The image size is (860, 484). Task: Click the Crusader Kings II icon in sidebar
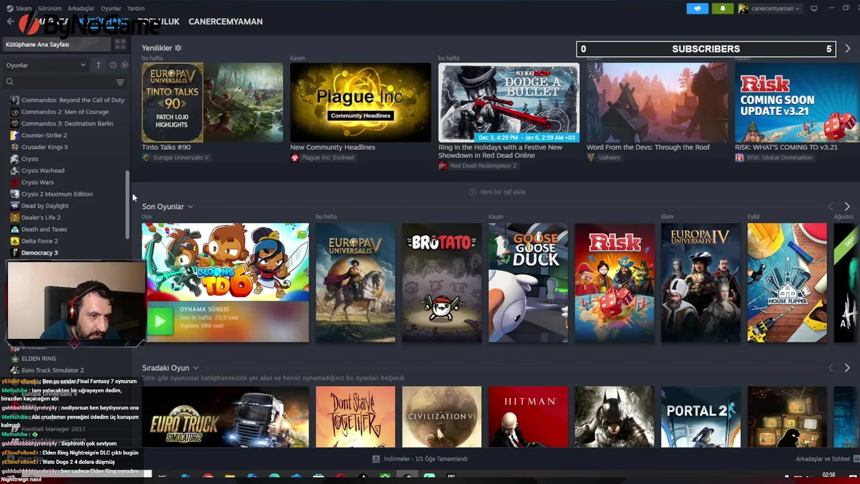point(15,147)
